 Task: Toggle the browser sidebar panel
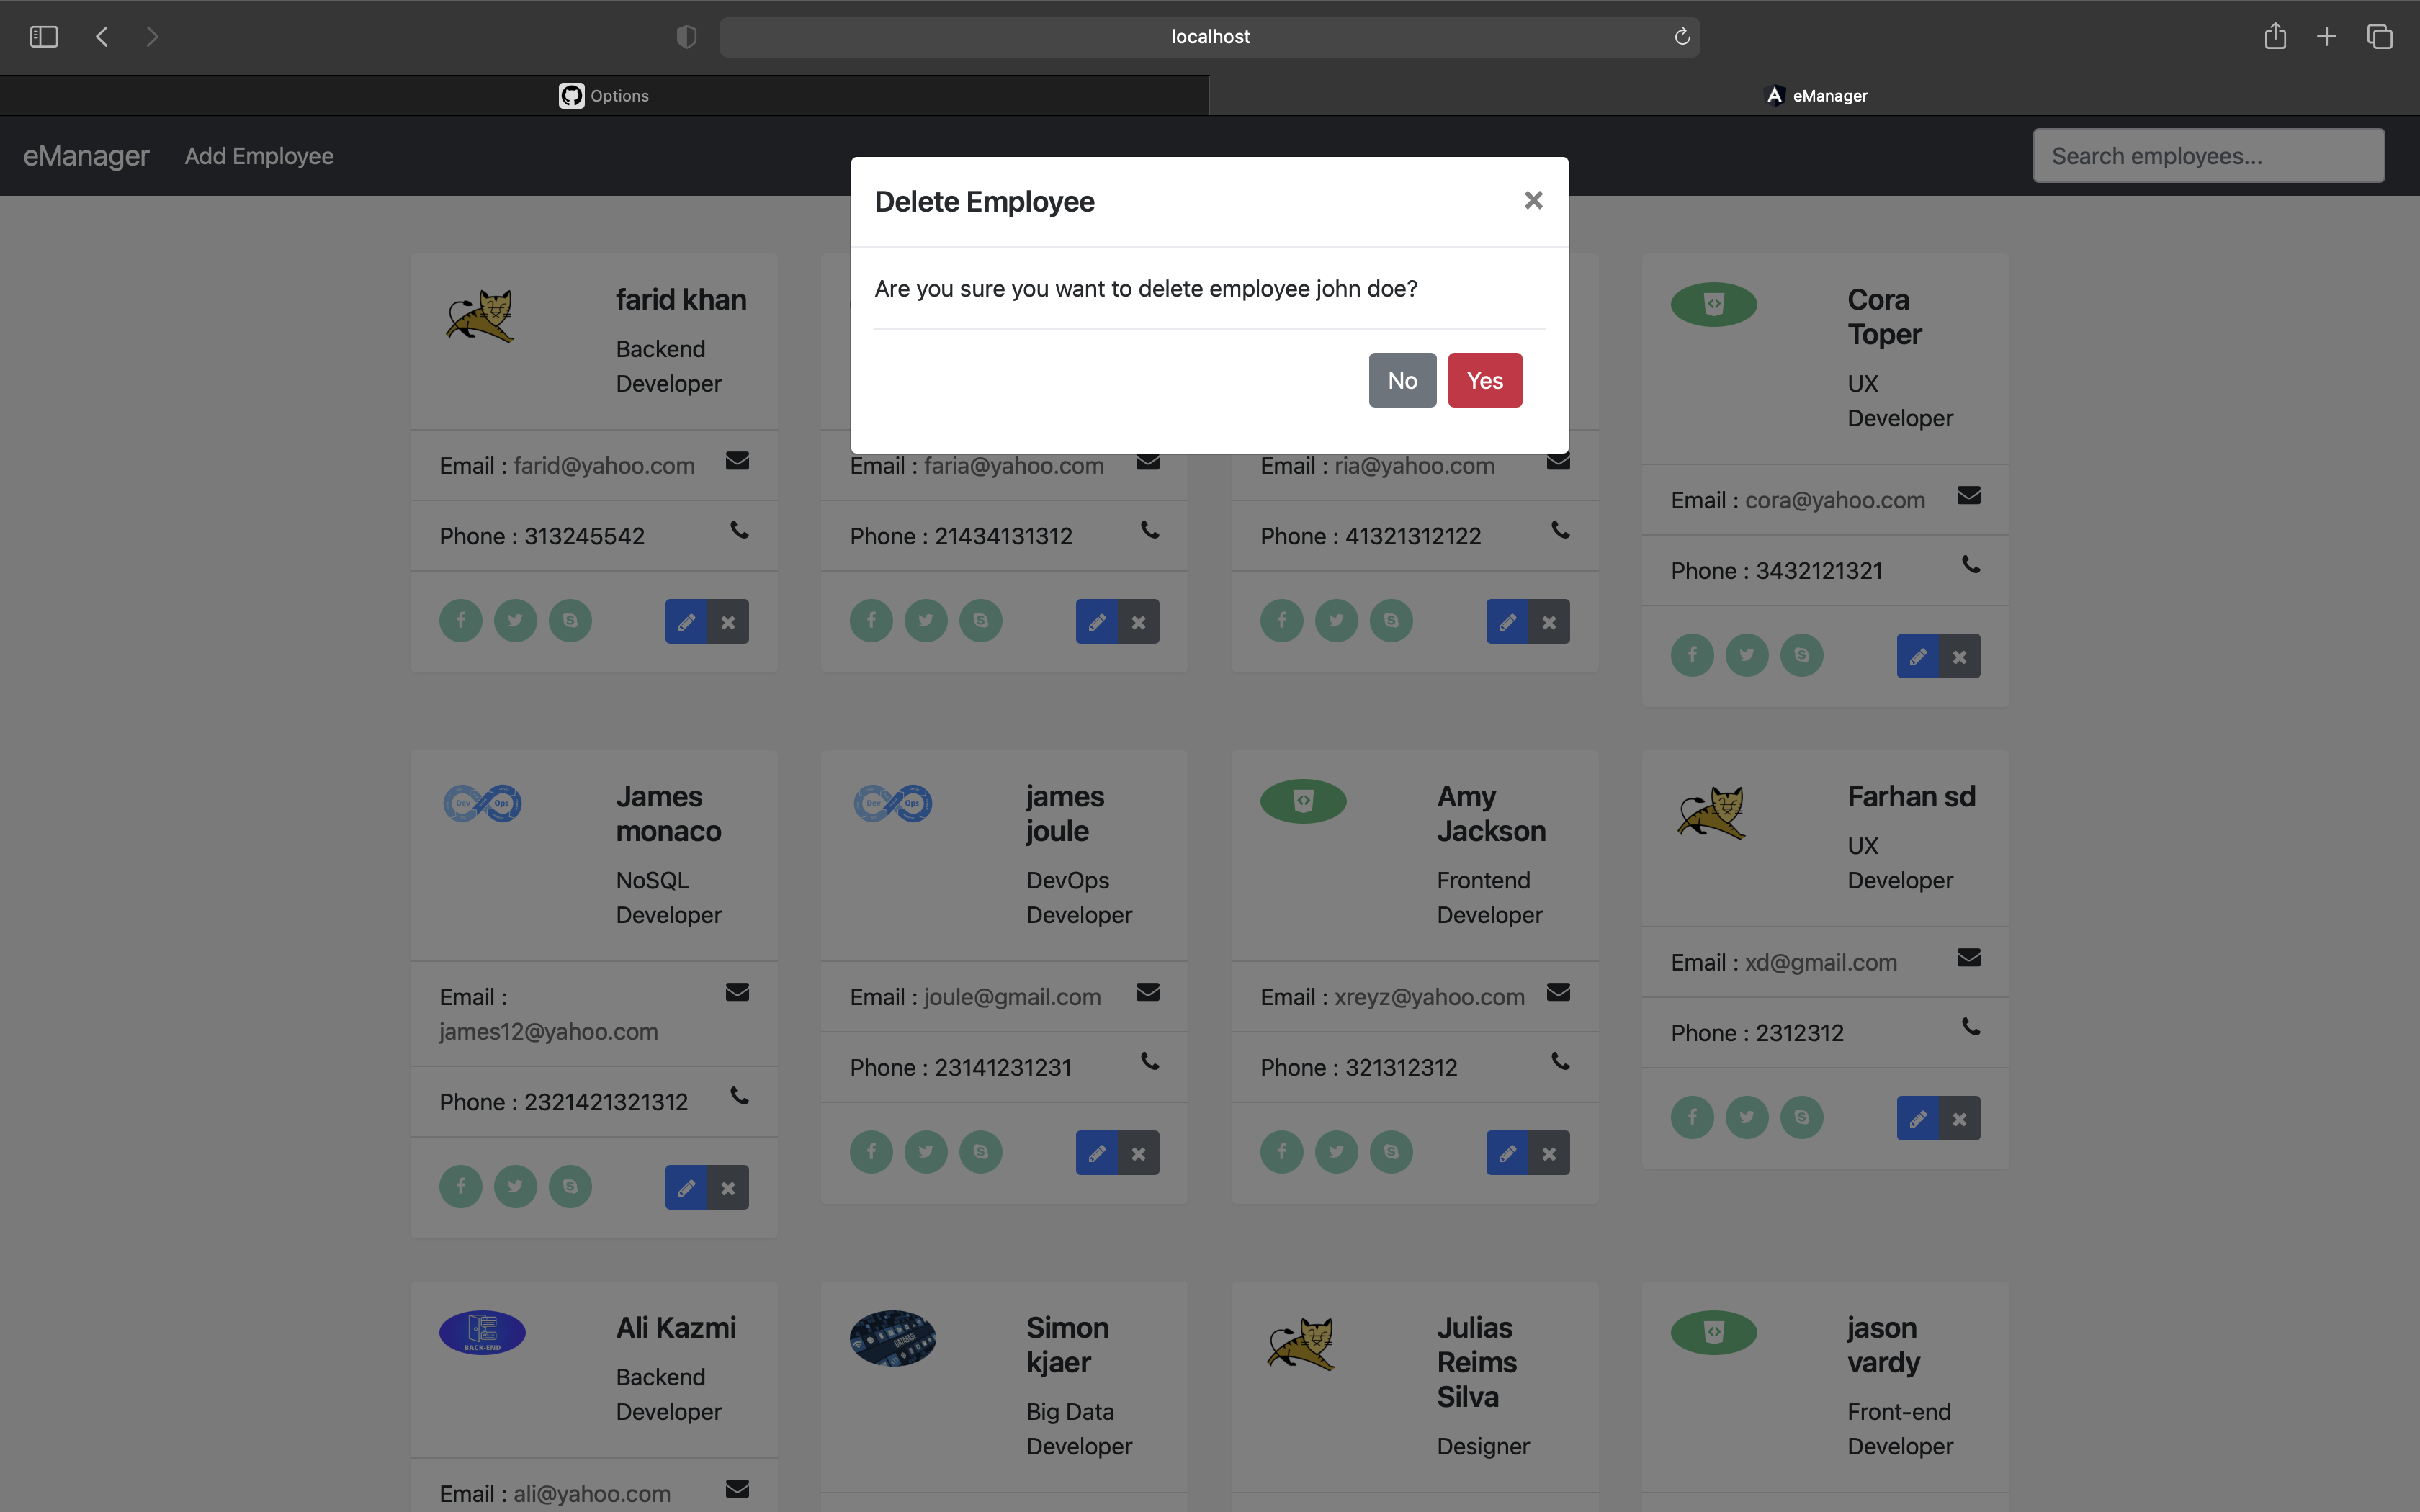[x=43, y=36]
